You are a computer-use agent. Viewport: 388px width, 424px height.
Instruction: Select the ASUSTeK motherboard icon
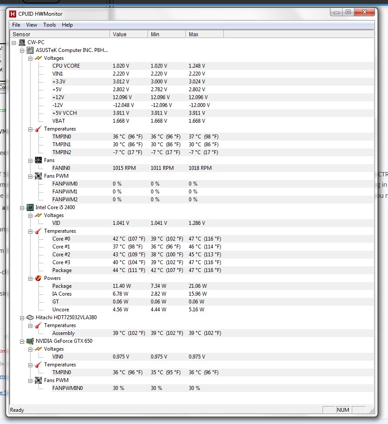(x=30, y=50)
